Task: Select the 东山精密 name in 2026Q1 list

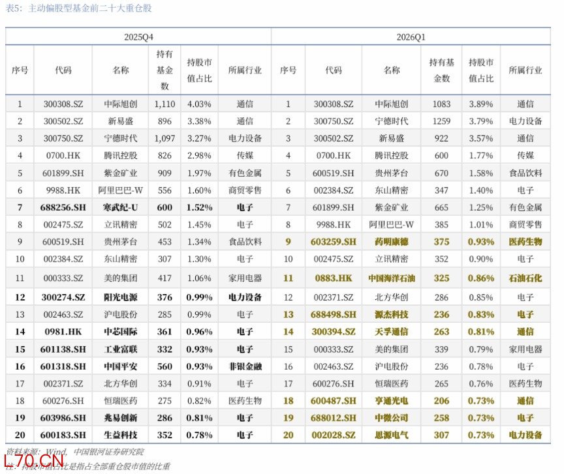Action: coord(392,190)
